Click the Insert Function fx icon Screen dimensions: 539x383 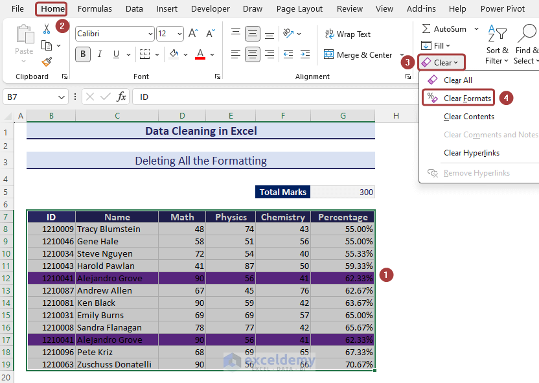pos(121,97)
